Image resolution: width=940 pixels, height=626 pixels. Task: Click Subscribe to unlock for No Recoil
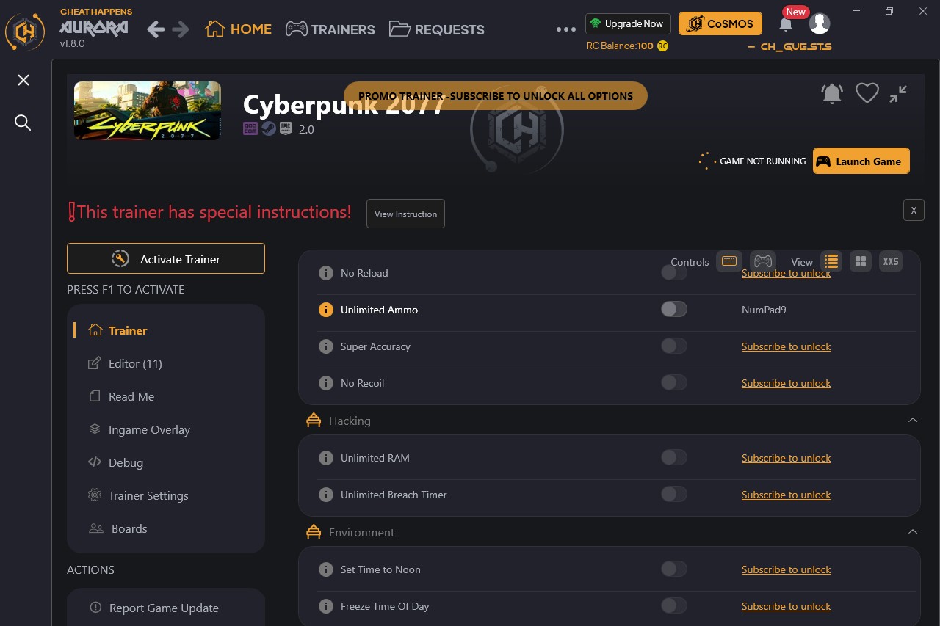(787, 383)
